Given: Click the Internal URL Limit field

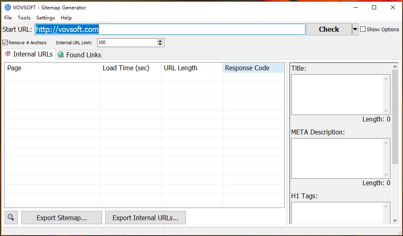Looking at the screenshot, I should click(x=127, y=43).
